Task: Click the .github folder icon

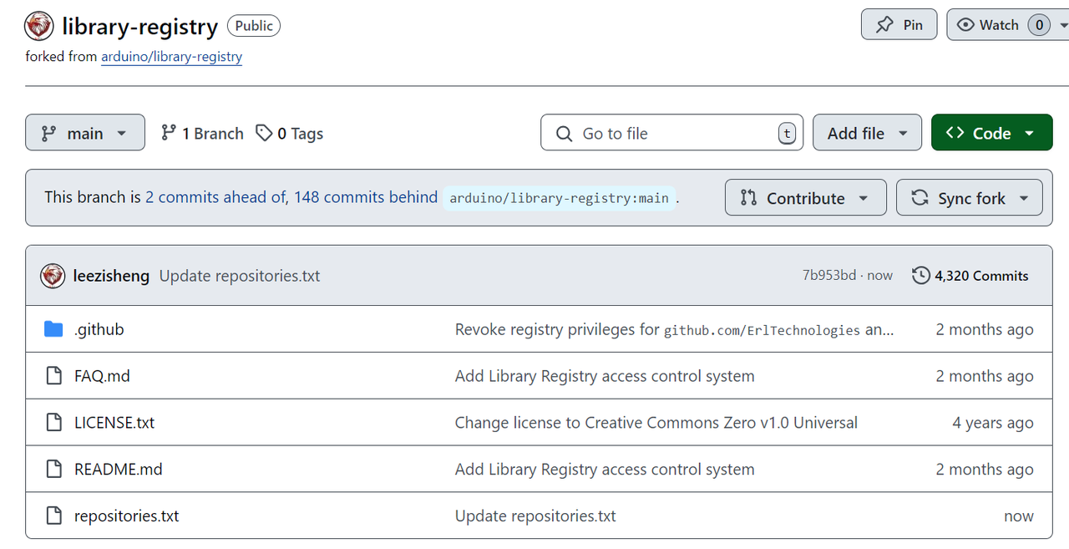Action: click(x=53, y=329)
